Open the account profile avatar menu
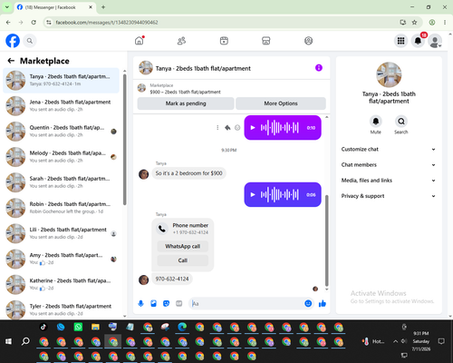The image size is (453, 363). pos(435,41)
